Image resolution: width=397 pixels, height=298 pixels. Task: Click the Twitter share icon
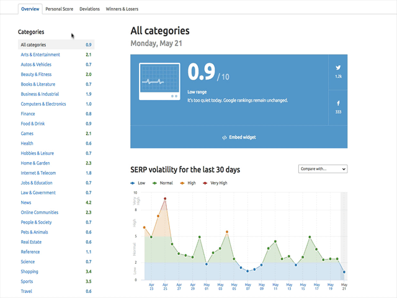click(338, 67)
